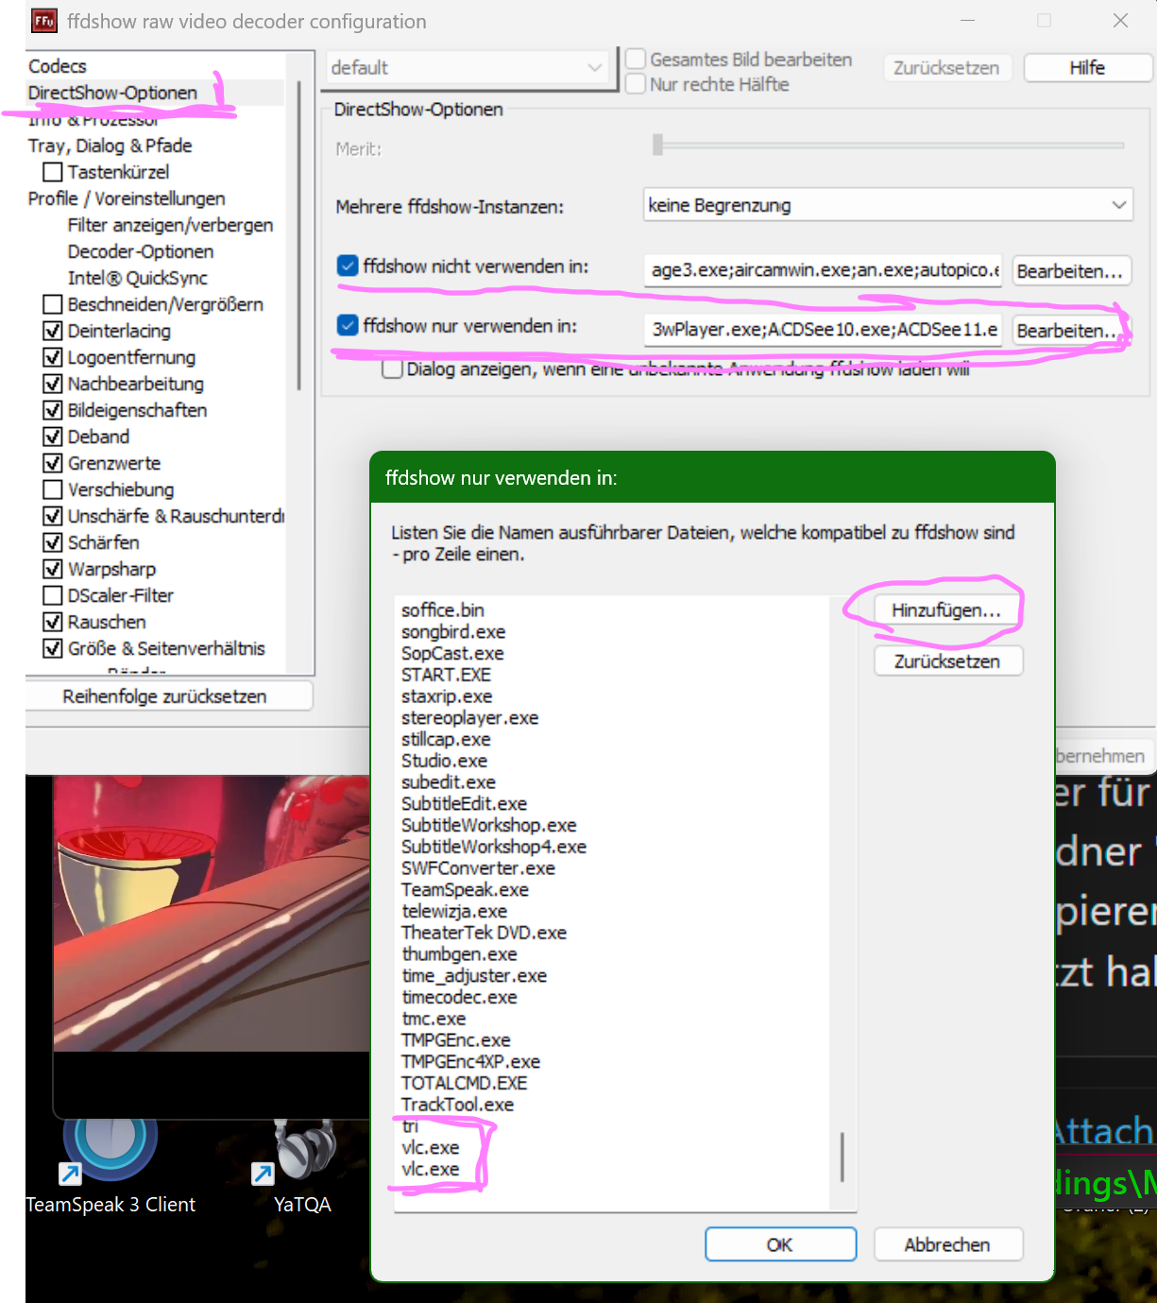The height and width of the screenshot is (1303, 1157).
Task: Select songbird.exe in the list
Action: click(x=453, y=632)
